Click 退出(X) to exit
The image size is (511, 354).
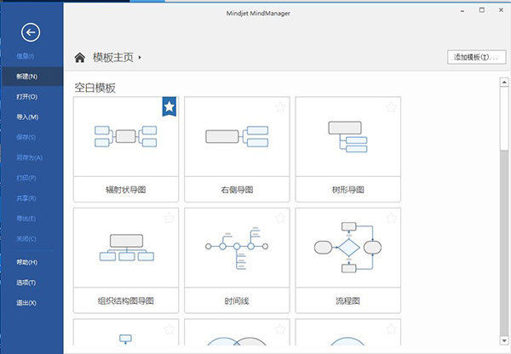point(26,303)
